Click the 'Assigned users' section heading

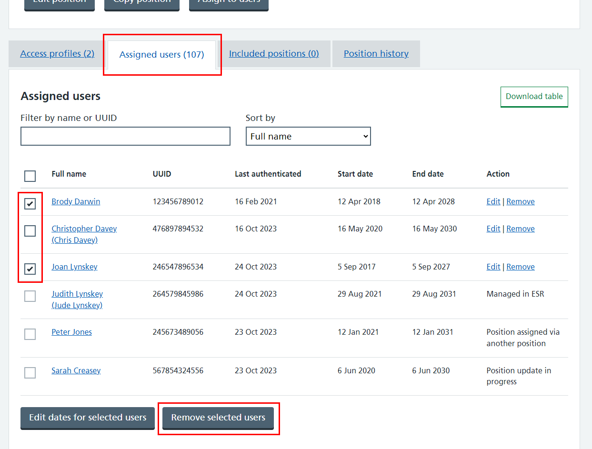click(x=60, y=96)
